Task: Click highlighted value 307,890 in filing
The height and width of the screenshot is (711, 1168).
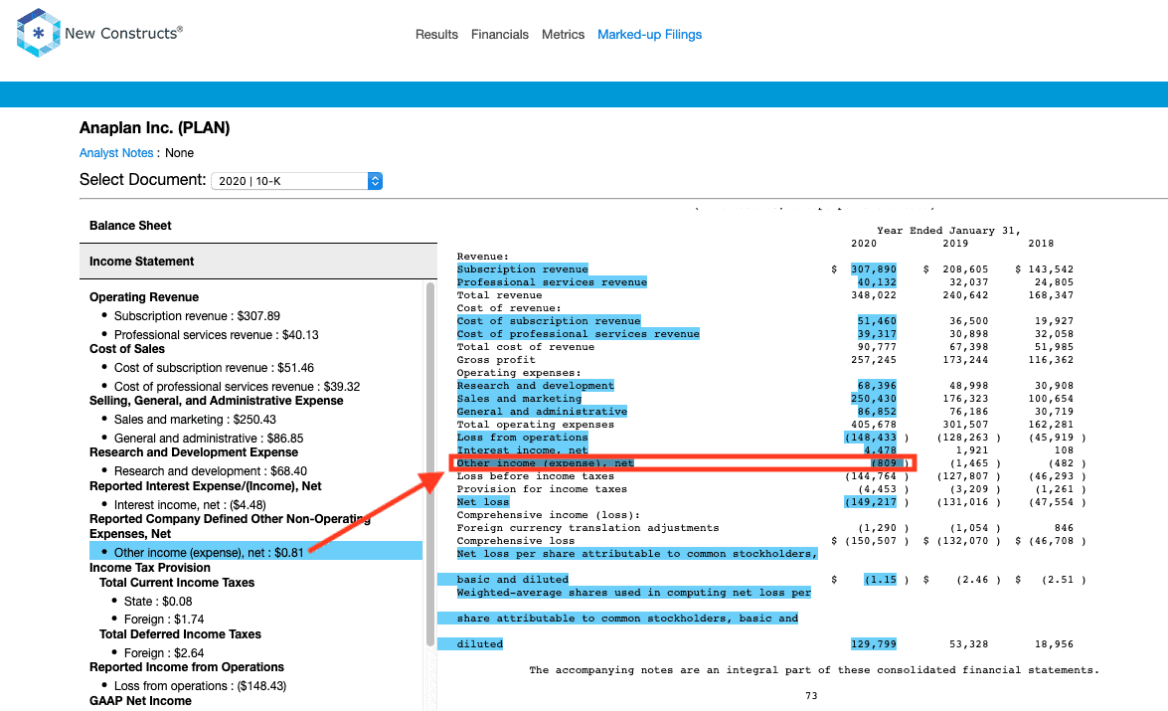Action: pyautogui.click(x=874, y=269)
